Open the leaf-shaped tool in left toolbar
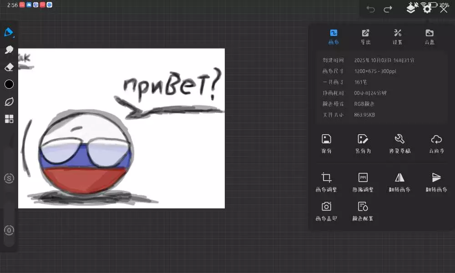Viewport: 455px width, 273px height. [x=9, y=101]
